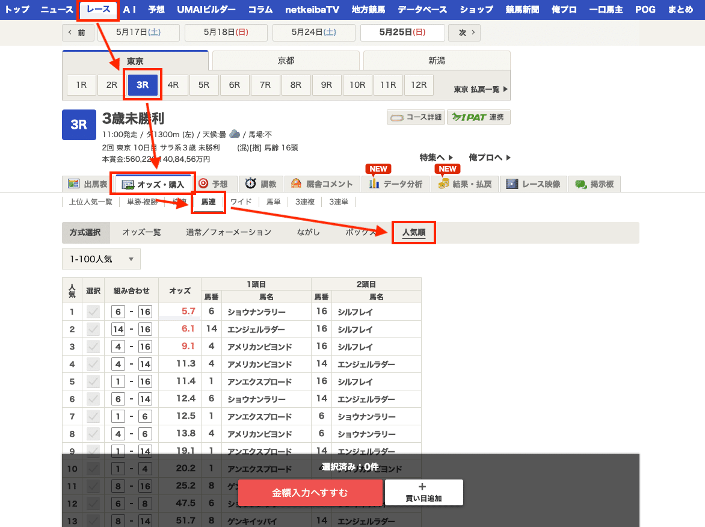Select race 11R button
The image size is (705, 527).
pyautogui.click(x=388, y=85)
